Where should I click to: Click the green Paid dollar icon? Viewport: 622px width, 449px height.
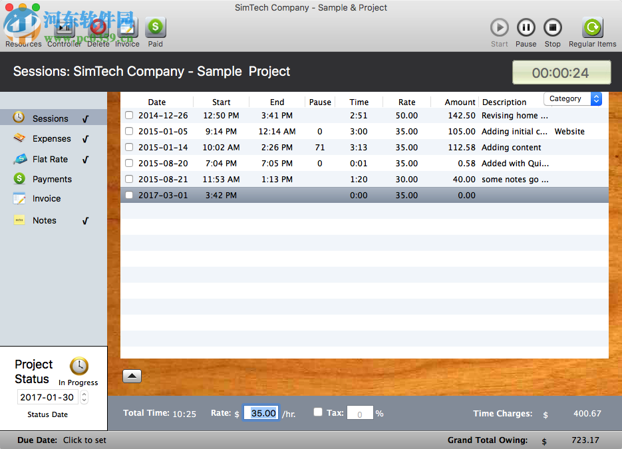(155, 28)
